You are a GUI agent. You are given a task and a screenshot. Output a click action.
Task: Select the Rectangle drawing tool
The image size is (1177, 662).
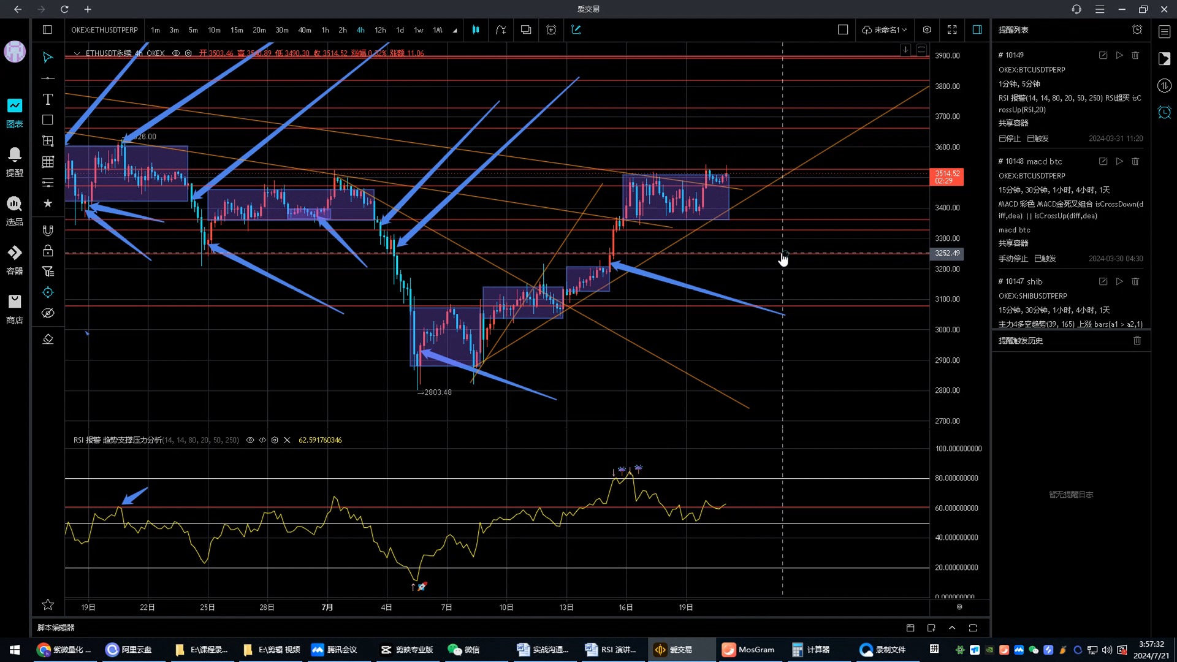point(47,120)
